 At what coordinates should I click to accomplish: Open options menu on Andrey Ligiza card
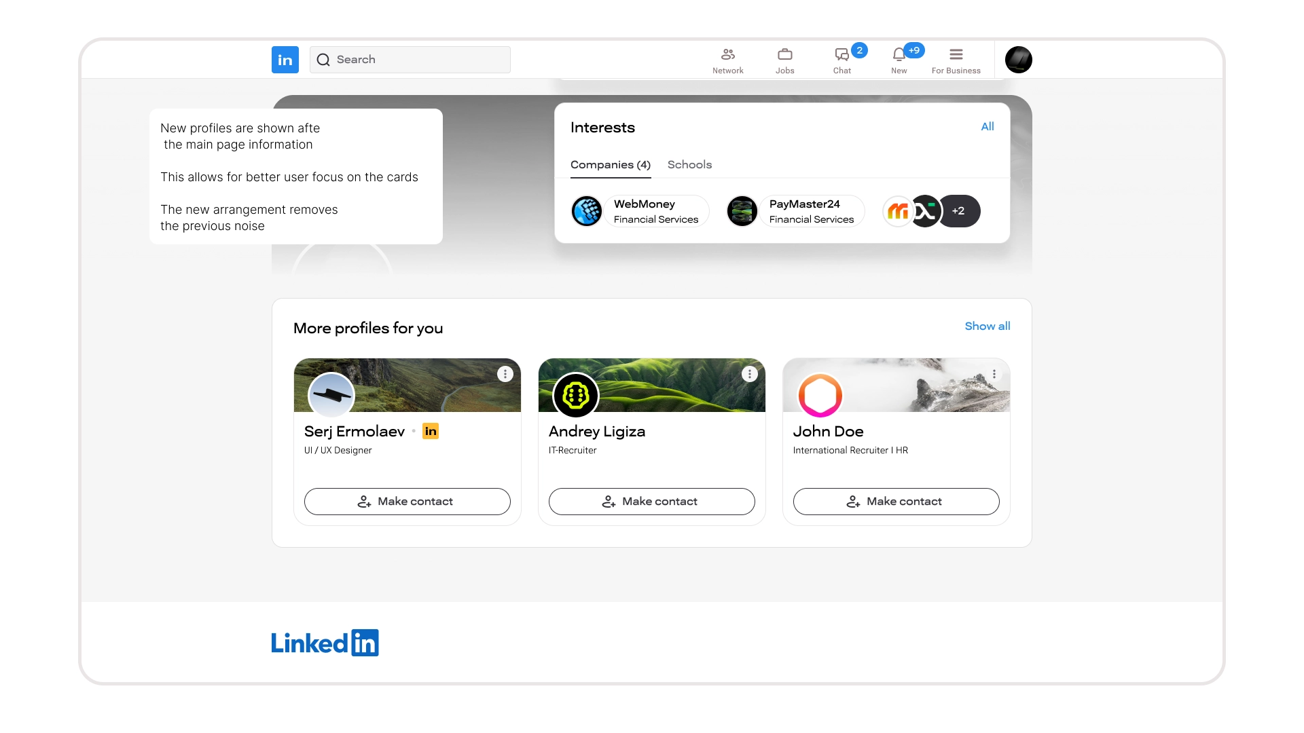coord(749,374)
